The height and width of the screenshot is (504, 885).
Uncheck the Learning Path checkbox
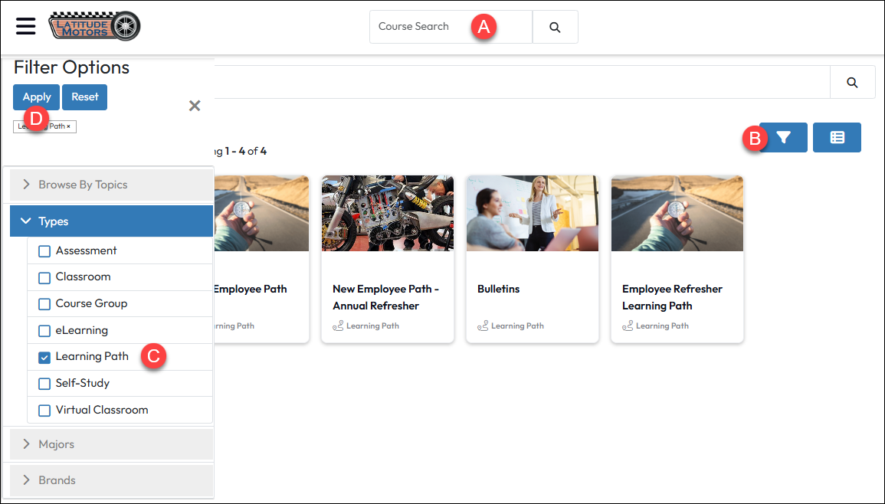(x=44, y=357)
